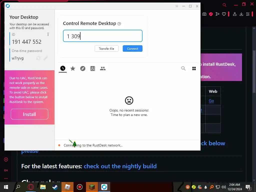The image size is (256, 192).
Task: Open Steam from the taskbar
Action: click(55, 187)
